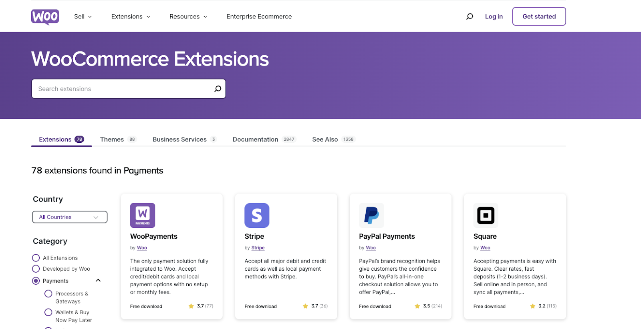The width and height of the screenshot is (641, 329).
Task: Switch to the Extensions 78 tab
Action: pyautogui.click(x=62, y=139)
